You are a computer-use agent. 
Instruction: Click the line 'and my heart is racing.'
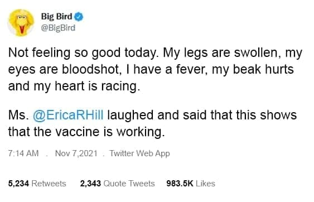tap(74, 86)
